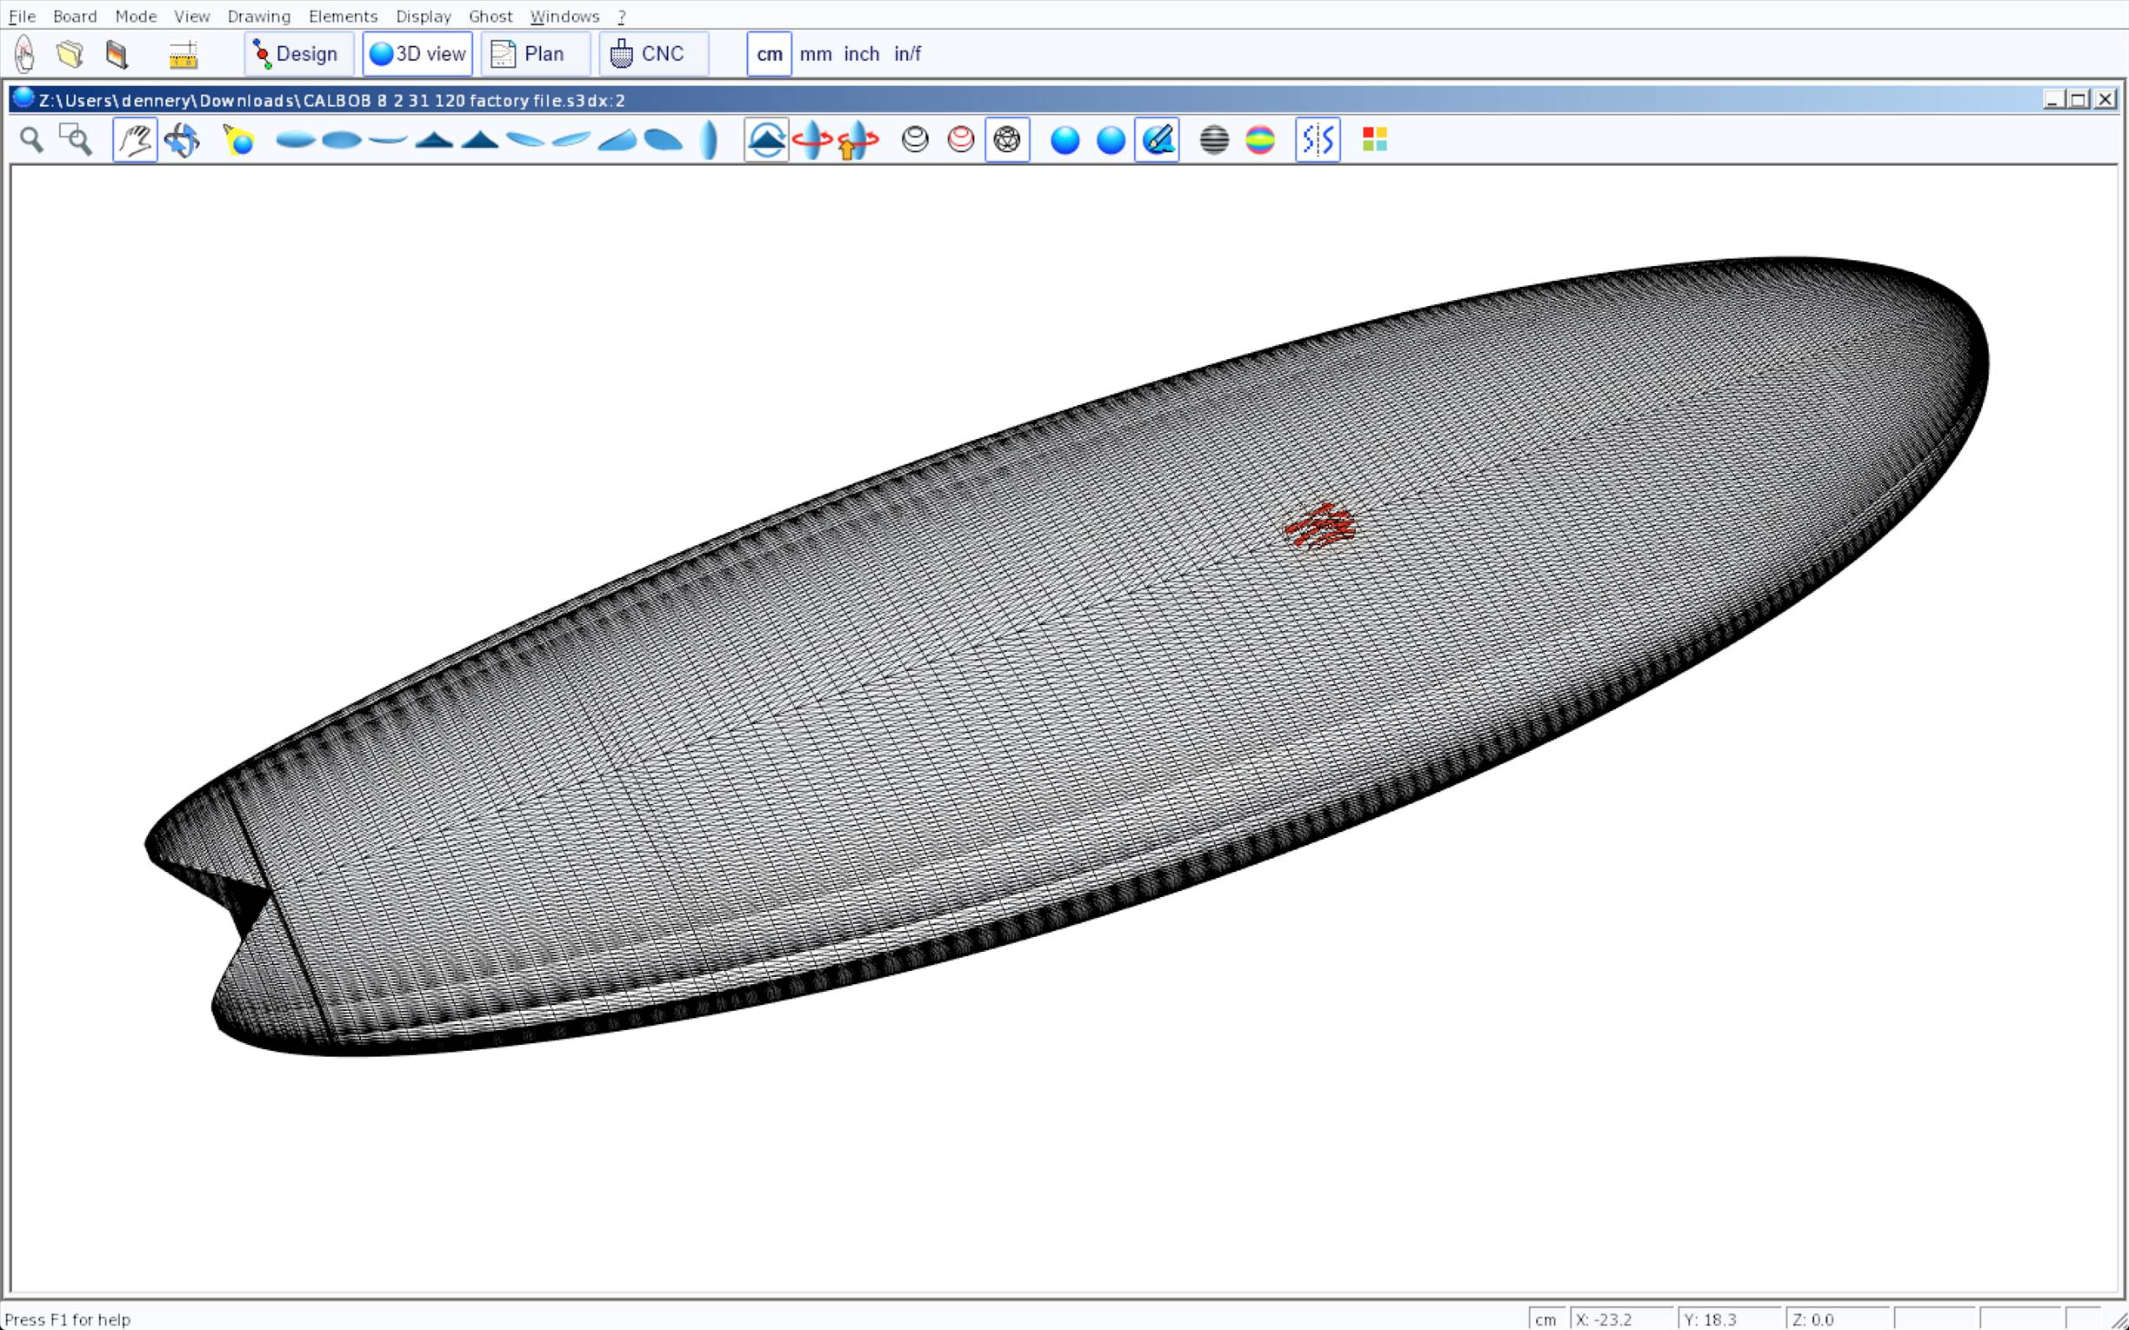The height and width of the screenshot is (1330, 2129).
Task: Open the Elements menu
Action: pos(343,16)
